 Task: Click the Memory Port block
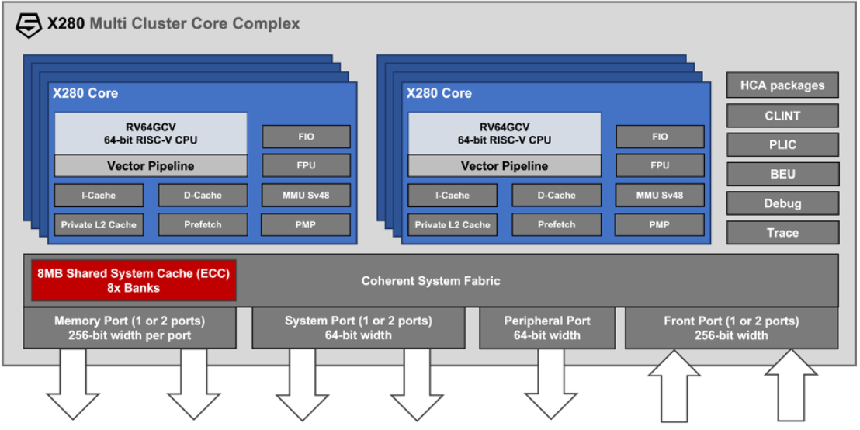tap(130, 328)
